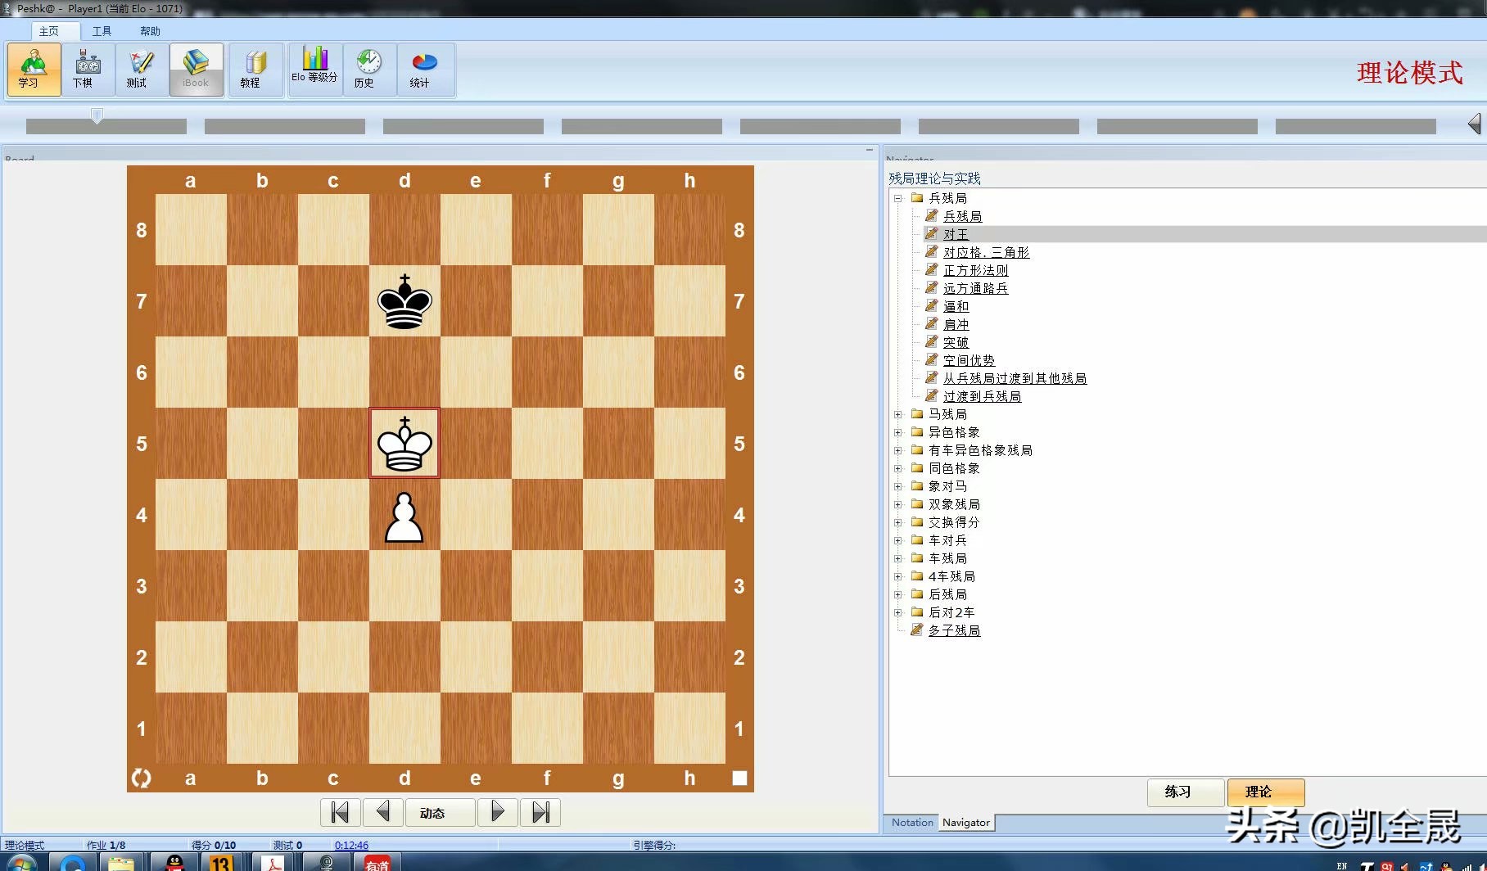Screen dimensions: 1487x871
Task: Click the 测试 (Test) icon
Action: 140,69
